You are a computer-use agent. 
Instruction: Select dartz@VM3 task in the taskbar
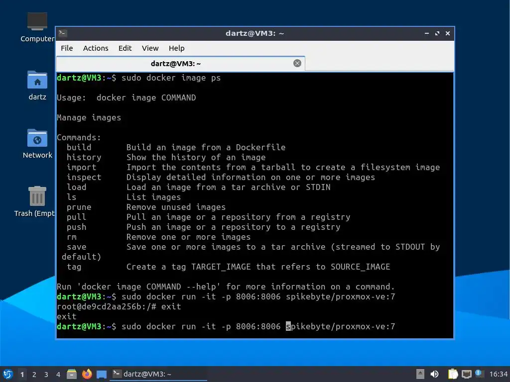click(158, 374)
